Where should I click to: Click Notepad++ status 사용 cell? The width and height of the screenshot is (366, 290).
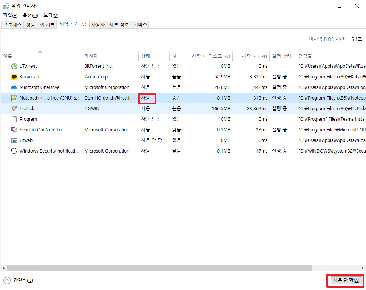146,98
